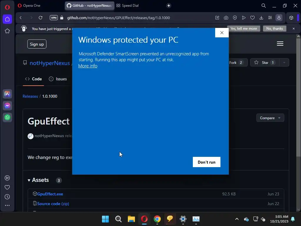Click 'Yes, tell me more' button
Screen dimensions: 301x226
(243, 29)
